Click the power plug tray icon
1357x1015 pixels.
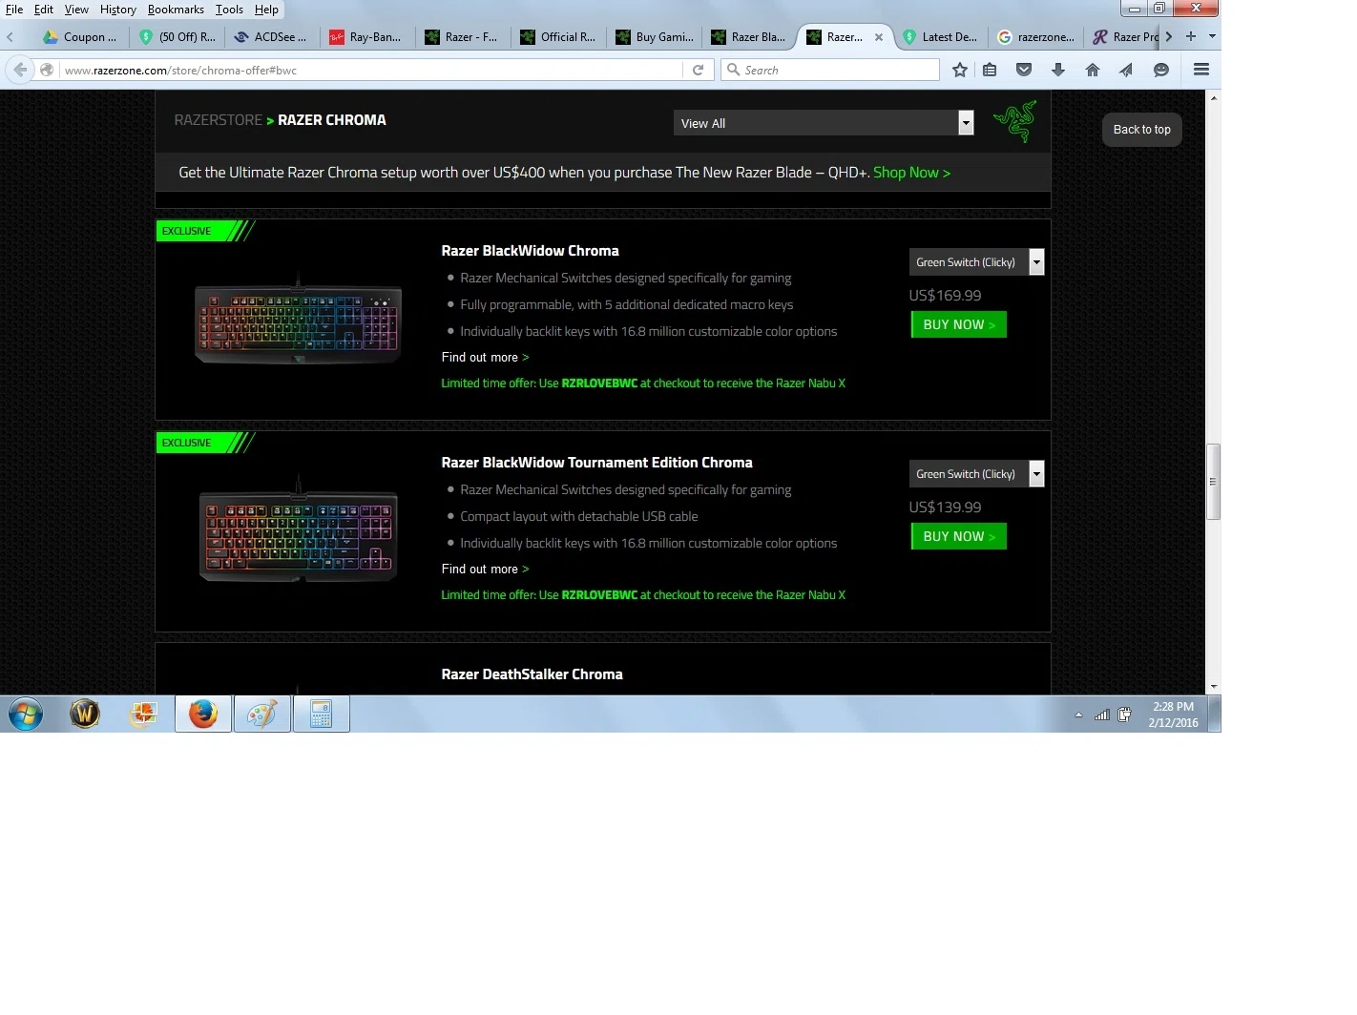tap(1124, 715)
